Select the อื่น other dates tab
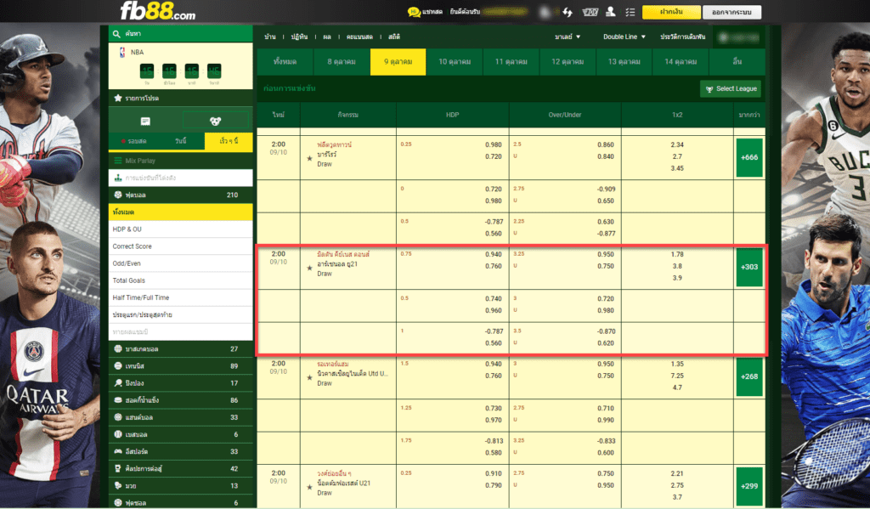The image size is (870, 509). (x=737, y=62)
